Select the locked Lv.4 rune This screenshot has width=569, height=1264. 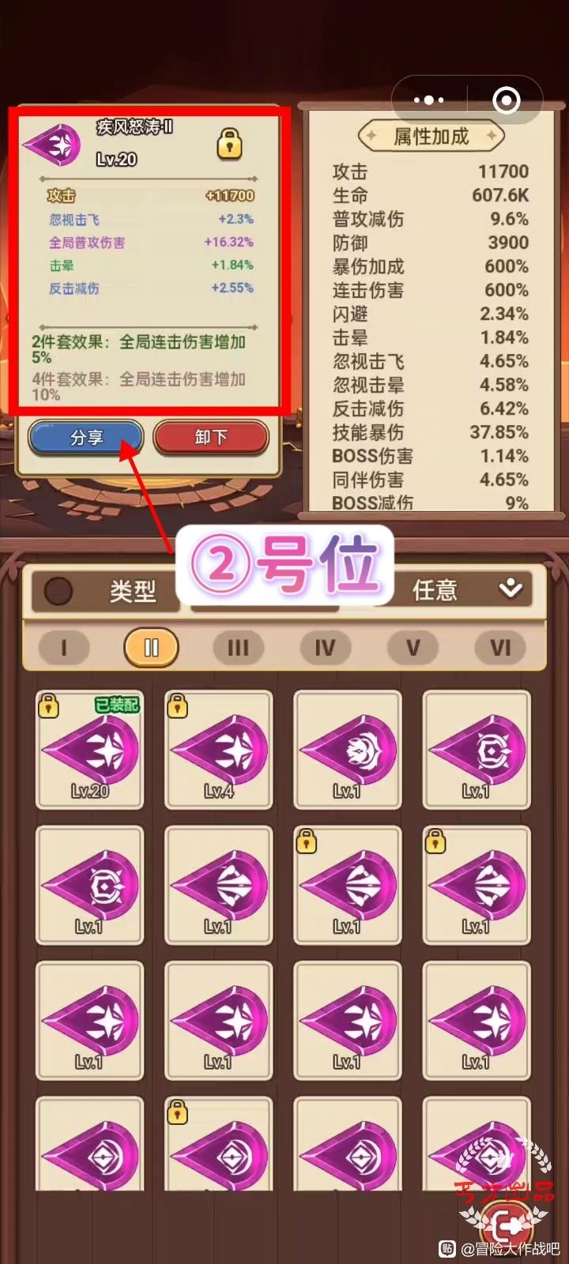pyautogui.click(x=219, y=750)
